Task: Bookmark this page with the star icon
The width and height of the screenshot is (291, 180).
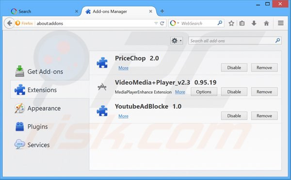Action: (231, 23)
